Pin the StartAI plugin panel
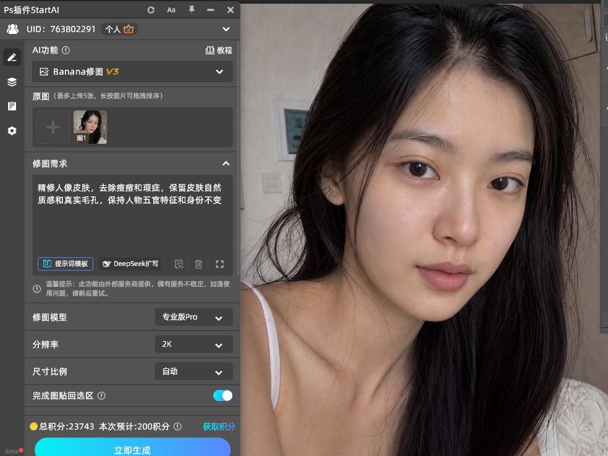Image resolution: width=608 pixels, height=456 pixels. click(192, 10)
